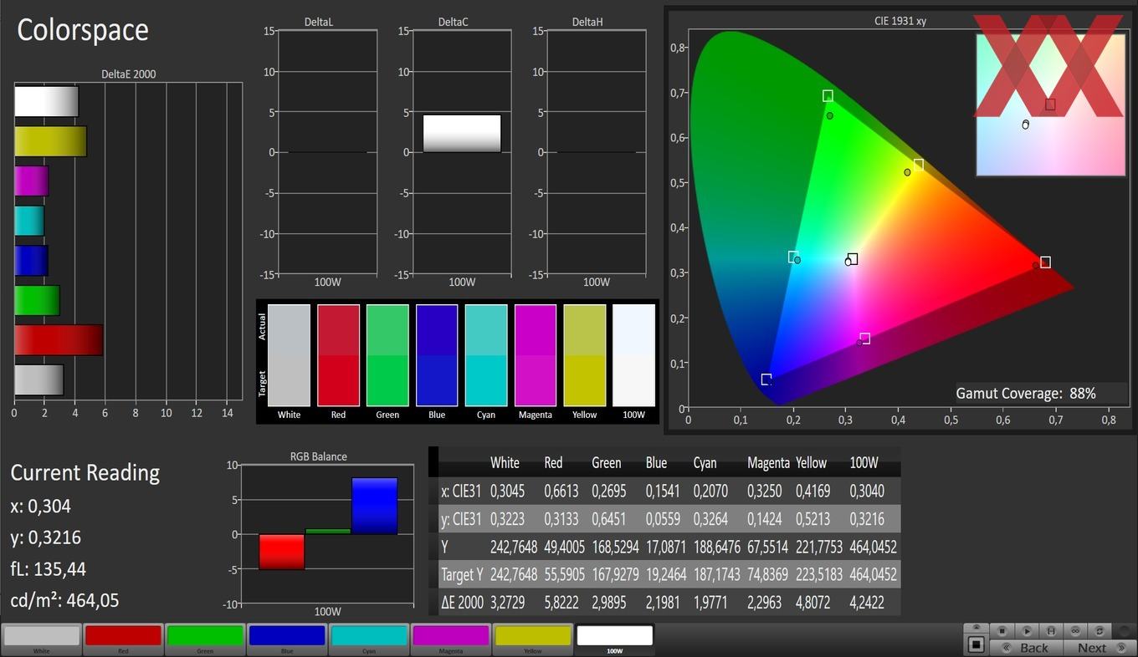
Task: Advance to the next page with Next
Action: 1100,648
